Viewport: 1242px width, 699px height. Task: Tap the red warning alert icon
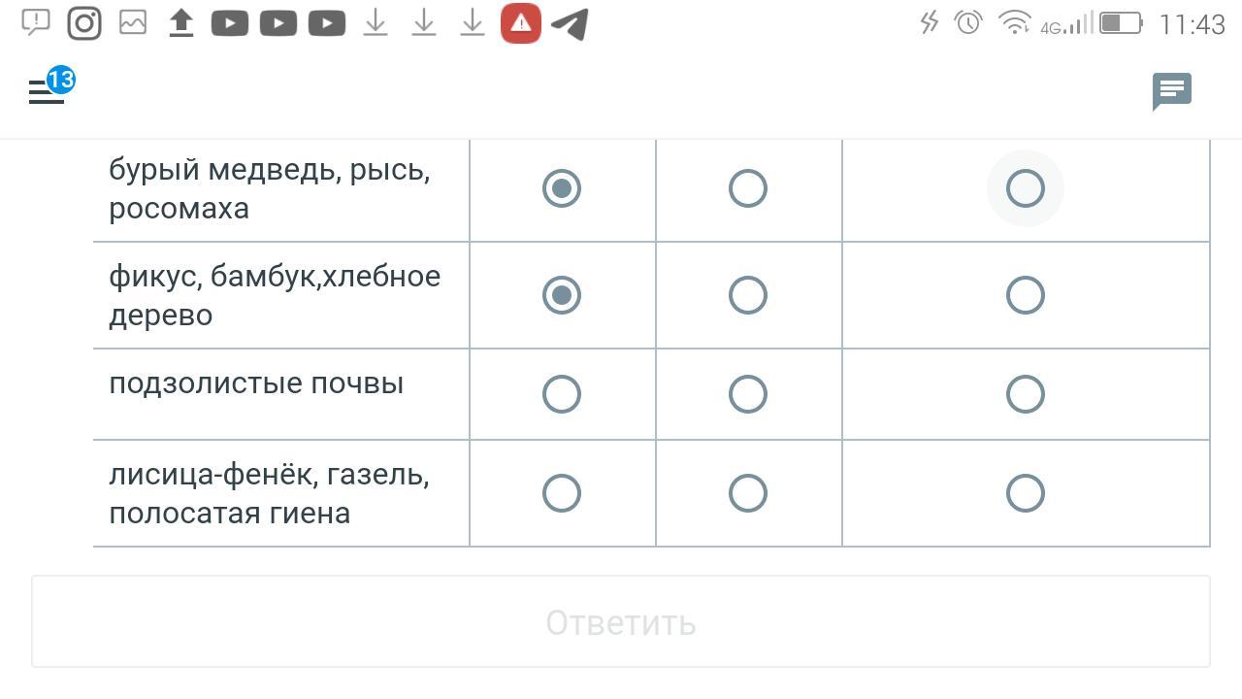[x=521, y=23]
